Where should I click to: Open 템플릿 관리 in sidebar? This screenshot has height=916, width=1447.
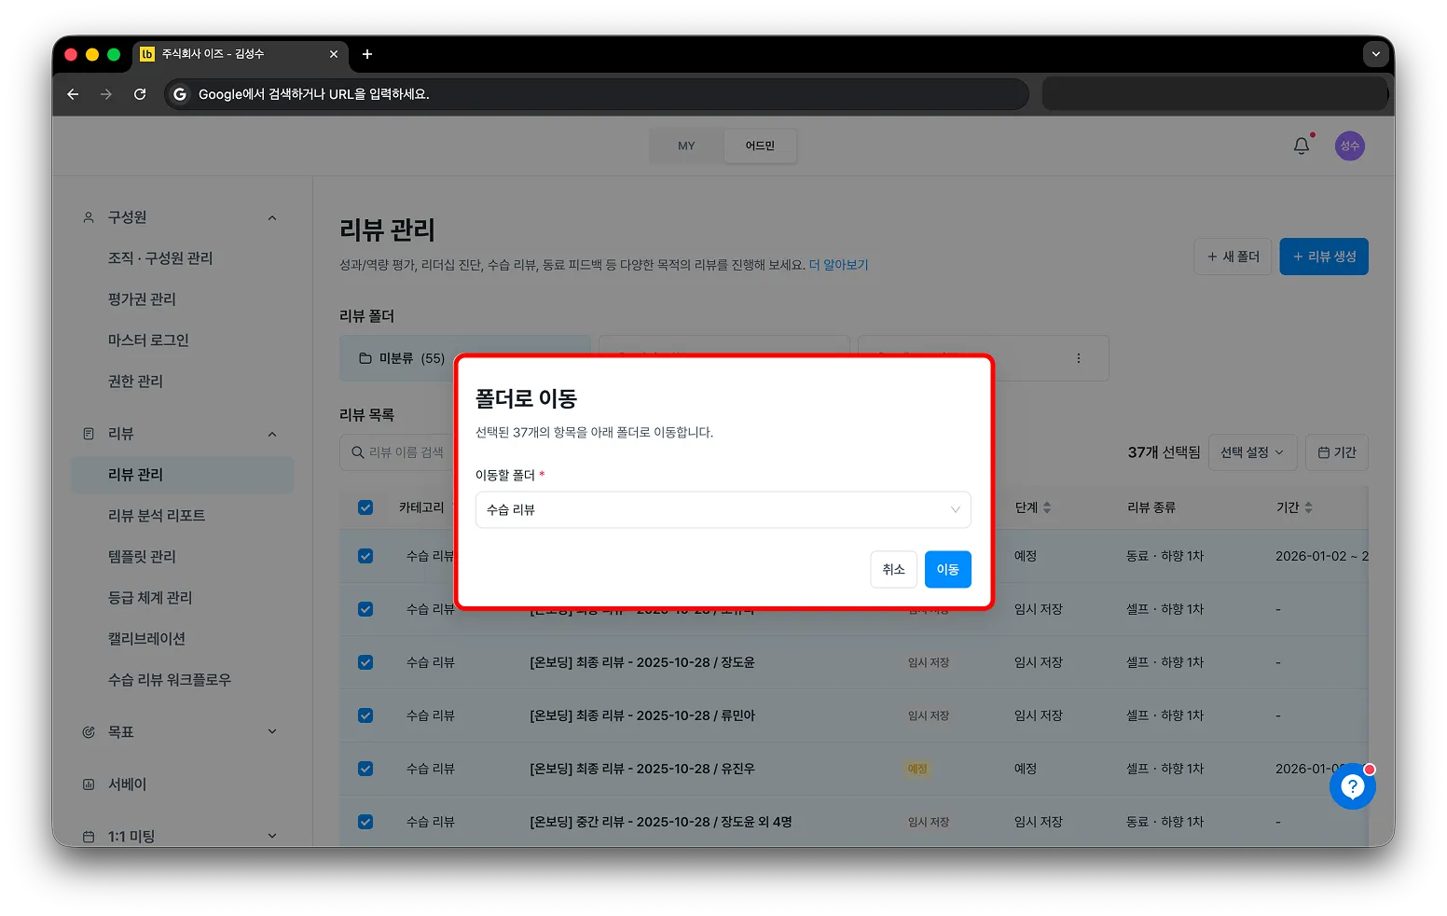[x=142, y=557]
